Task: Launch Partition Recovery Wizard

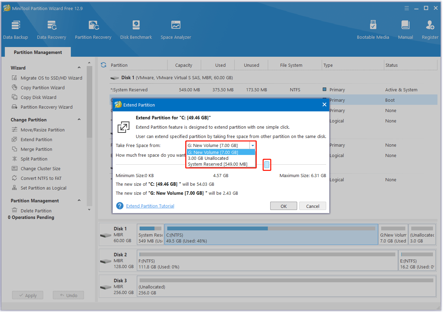Action: [x=42, y=107]
